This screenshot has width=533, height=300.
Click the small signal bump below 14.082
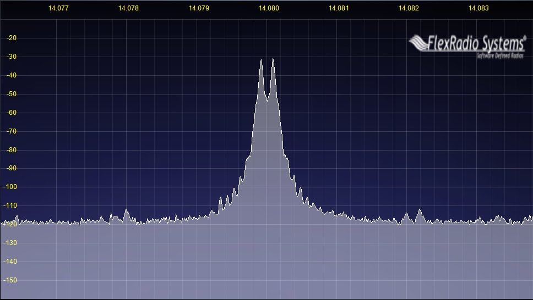(420, 210)
